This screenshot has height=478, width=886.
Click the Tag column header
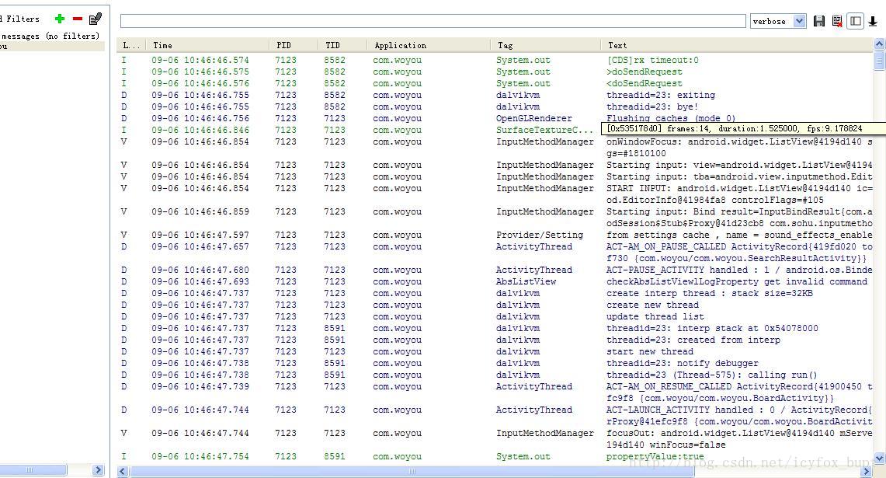(x=545, y=45)
